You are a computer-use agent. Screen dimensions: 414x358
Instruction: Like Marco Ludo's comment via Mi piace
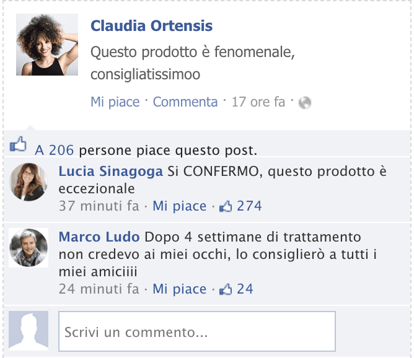[180, 289]
